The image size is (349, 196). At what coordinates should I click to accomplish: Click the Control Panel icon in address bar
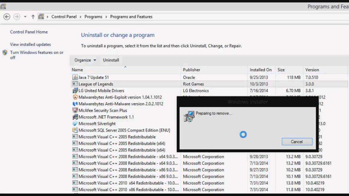point(41,17)
